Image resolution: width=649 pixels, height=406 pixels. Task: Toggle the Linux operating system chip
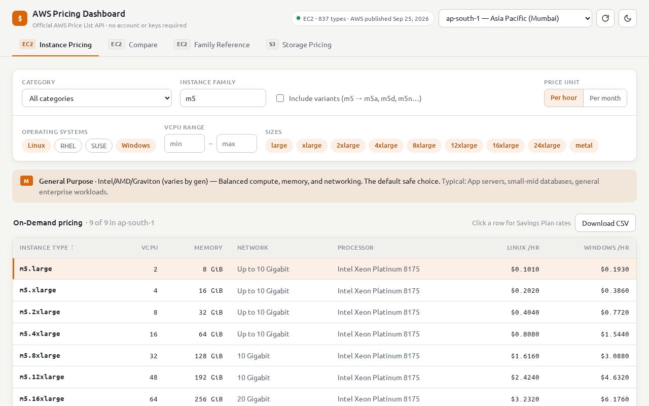37,146
